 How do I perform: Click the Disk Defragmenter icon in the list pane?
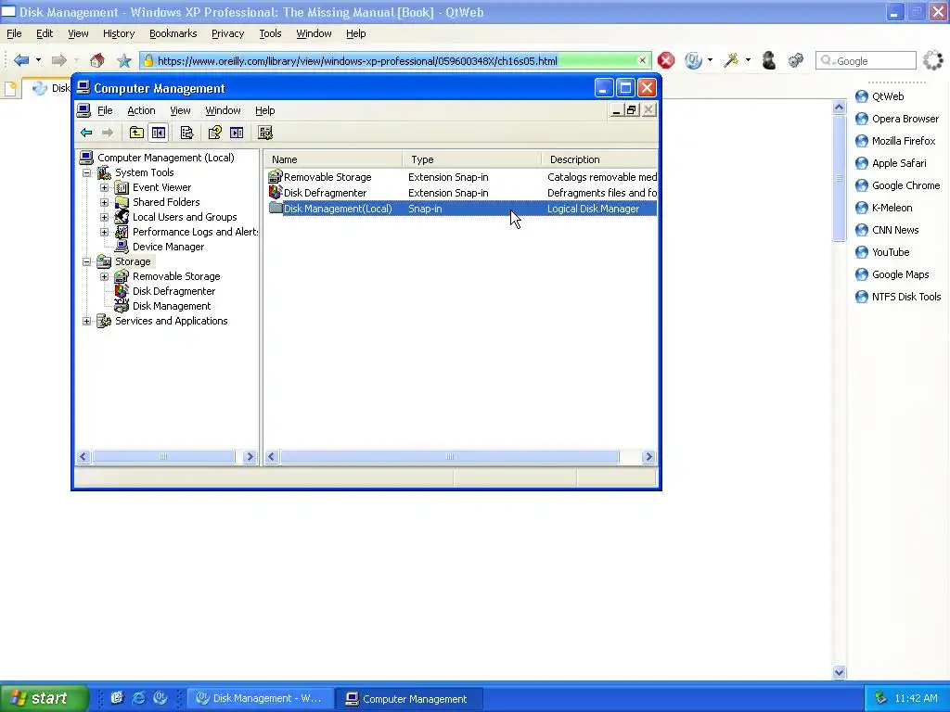(x=275, y=193)
